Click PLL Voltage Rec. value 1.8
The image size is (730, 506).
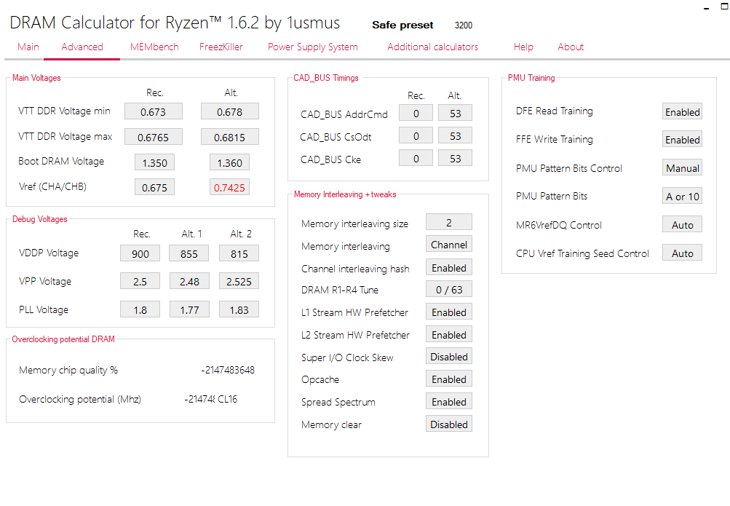coord(140,310)
